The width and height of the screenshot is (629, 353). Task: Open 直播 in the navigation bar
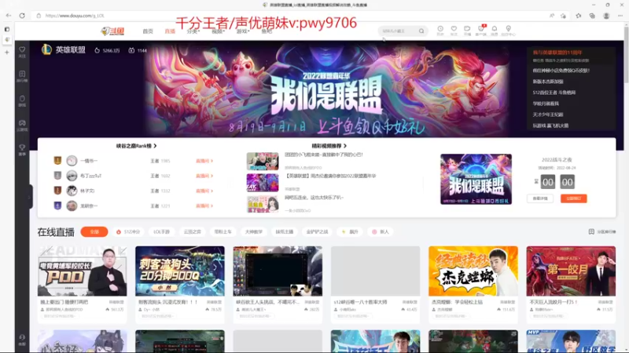point(170,31)
